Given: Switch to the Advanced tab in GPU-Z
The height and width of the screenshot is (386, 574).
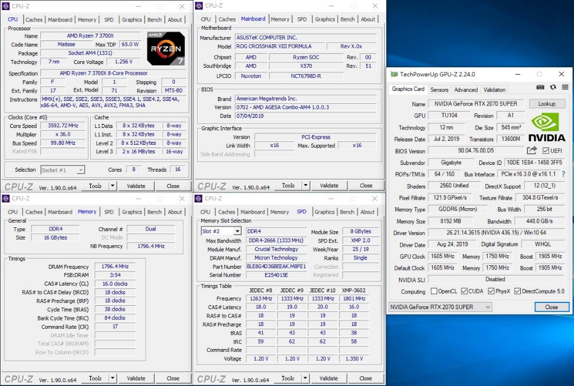Looking at the screenshot, I should 466,90.
